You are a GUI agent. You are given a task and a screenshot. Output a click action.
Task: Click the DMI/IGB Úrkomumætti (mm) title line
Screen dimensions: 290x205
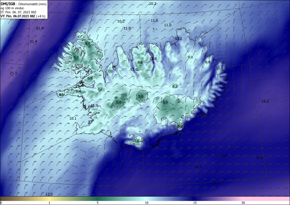(x=23, y=4)
